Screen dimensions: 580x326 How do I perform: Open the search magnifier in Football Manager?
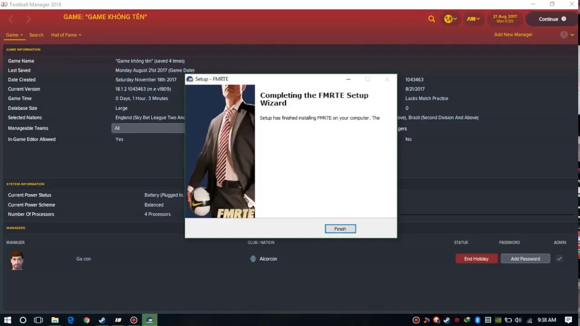(x=431, y=19)
